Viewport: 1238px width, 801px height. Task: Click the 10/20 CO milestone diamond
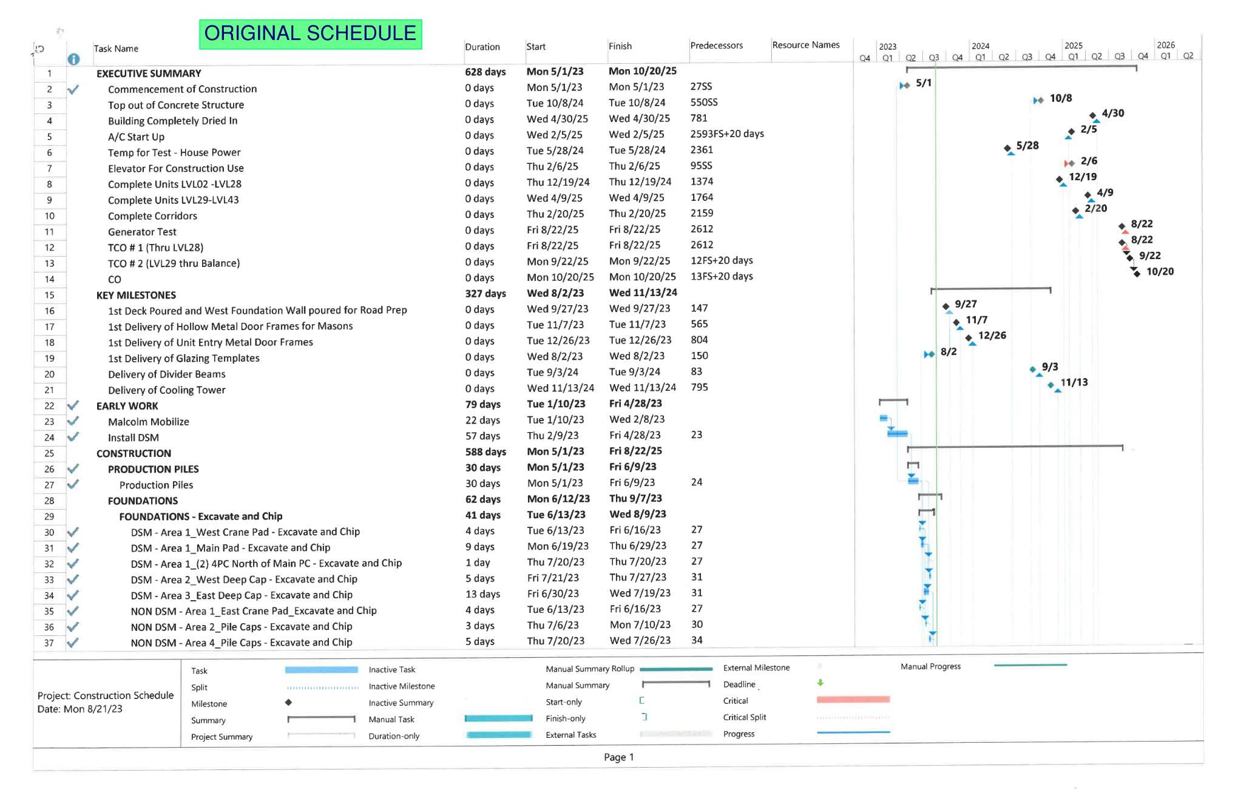point(1136,273)
